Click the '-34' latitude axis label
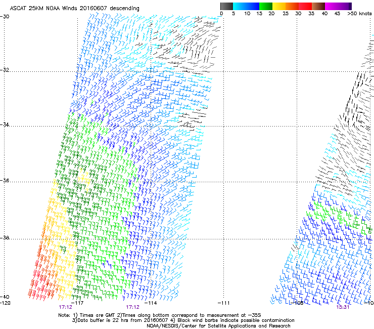 pyautogui.click(x=5, y=125)
